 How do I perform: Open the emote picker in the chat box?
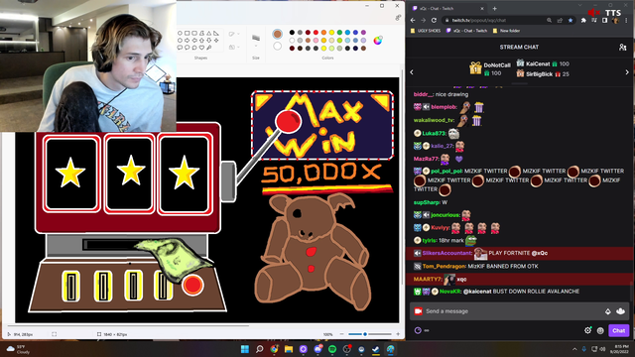(620, 311)
